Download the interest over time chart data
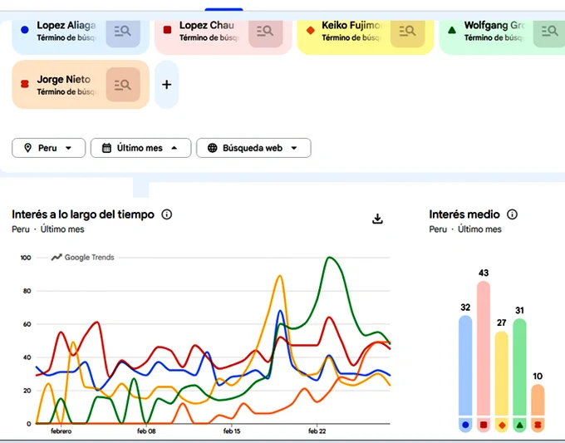The image size is (565, 443). [377, 219]
